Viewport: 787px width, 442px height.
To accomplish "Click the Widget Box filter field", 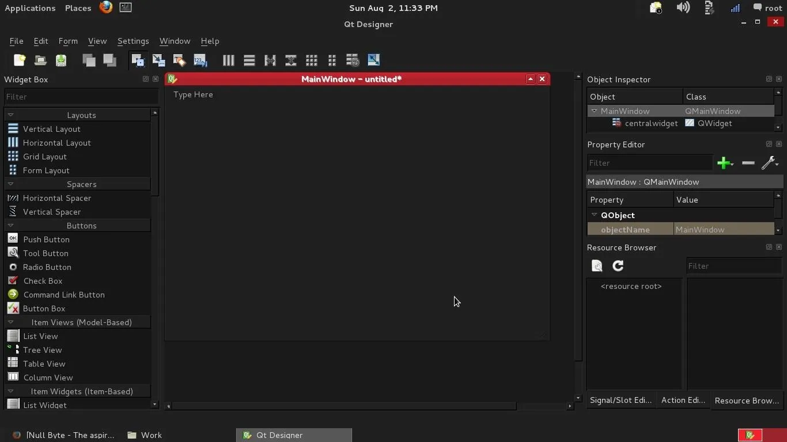I will [x=81, y=97].
